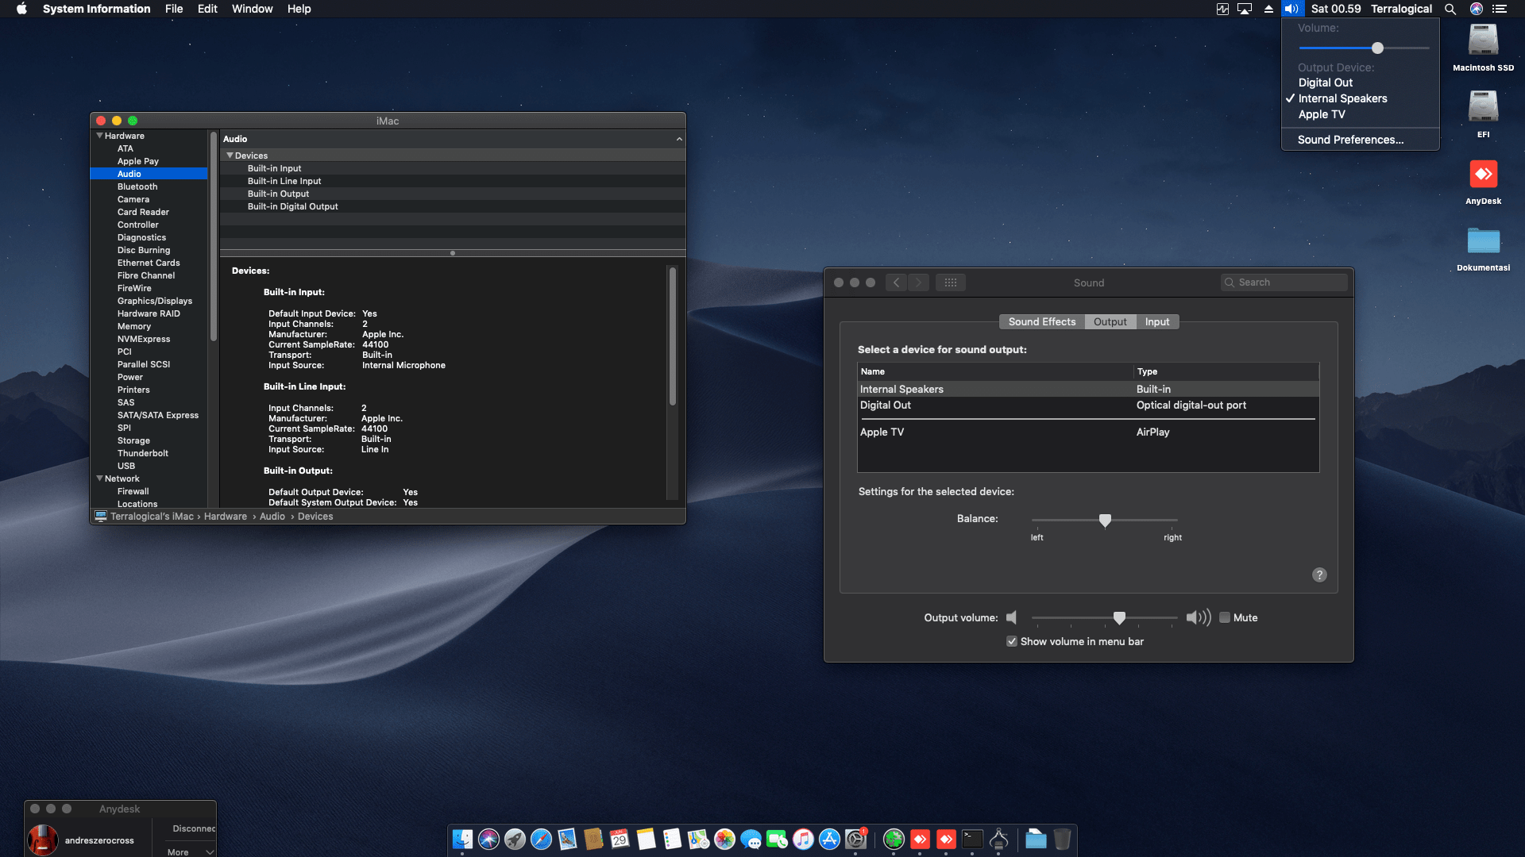This screenshot has width=1525, height=857.
Task: Click the Eject icon in the menu bar
Action: (x=1267, y=9)
